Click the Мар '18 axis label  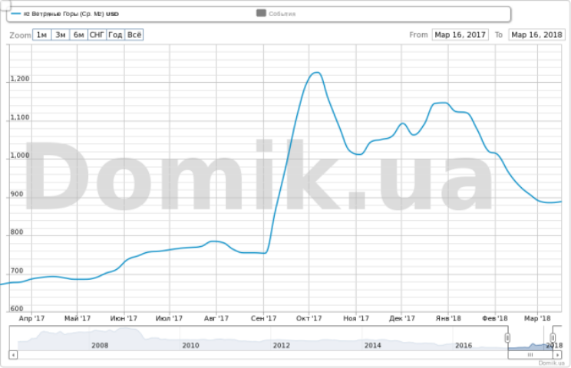[537, 318]
